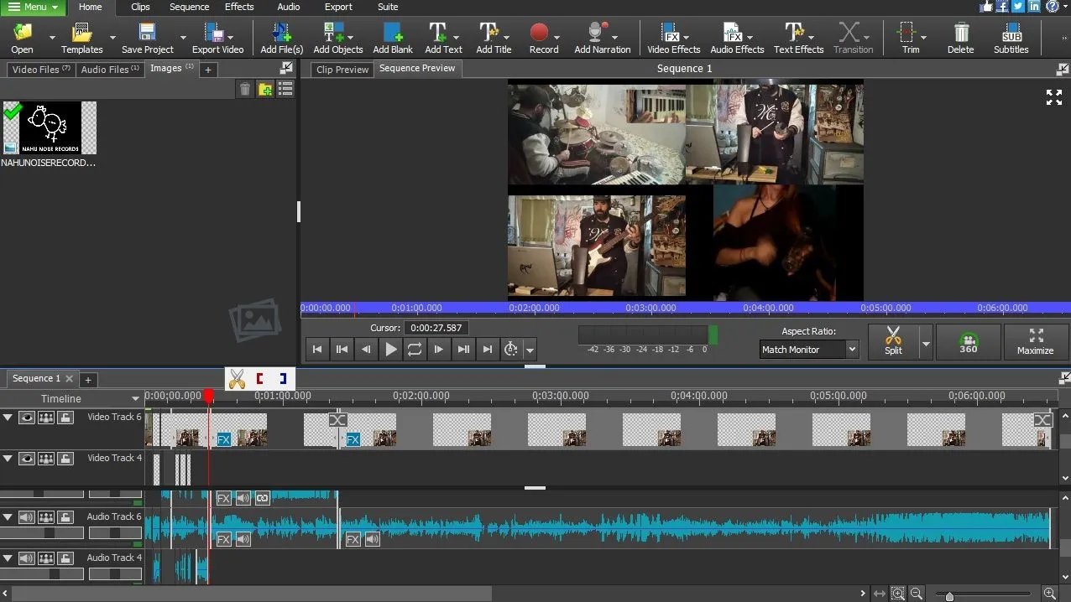The height and width of the screenshot is (602, 1071).
Task: Click the Add Text toolbar icon
Action: click(x=437, y=38)
